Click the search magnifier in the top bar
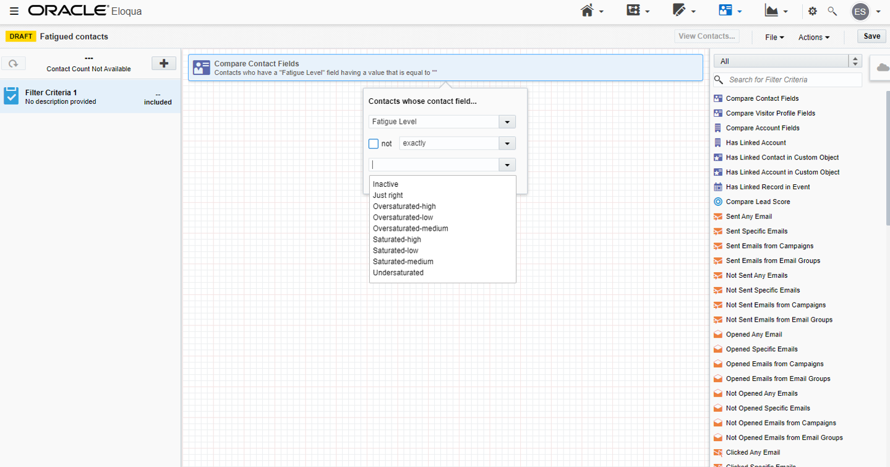 [x=832, y=11]
